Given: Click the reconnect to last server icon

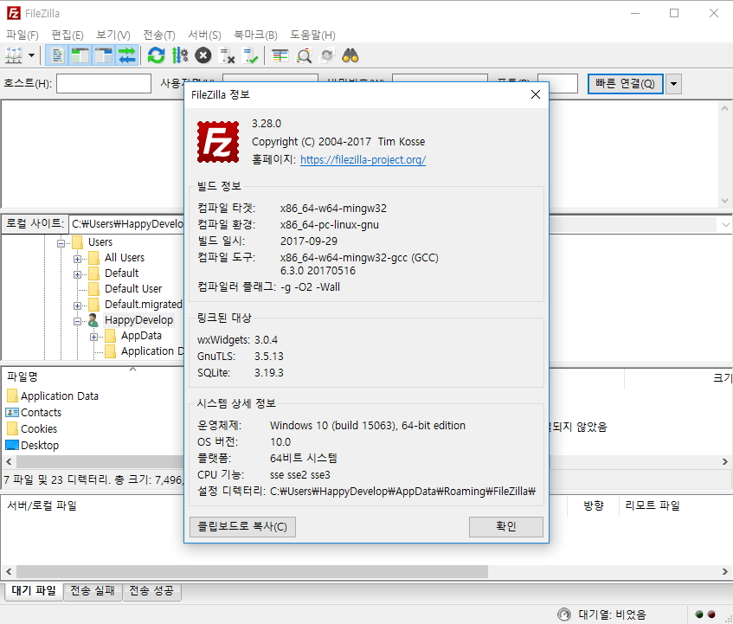Looking at the screenshot, I should click(x=251, y=55).
